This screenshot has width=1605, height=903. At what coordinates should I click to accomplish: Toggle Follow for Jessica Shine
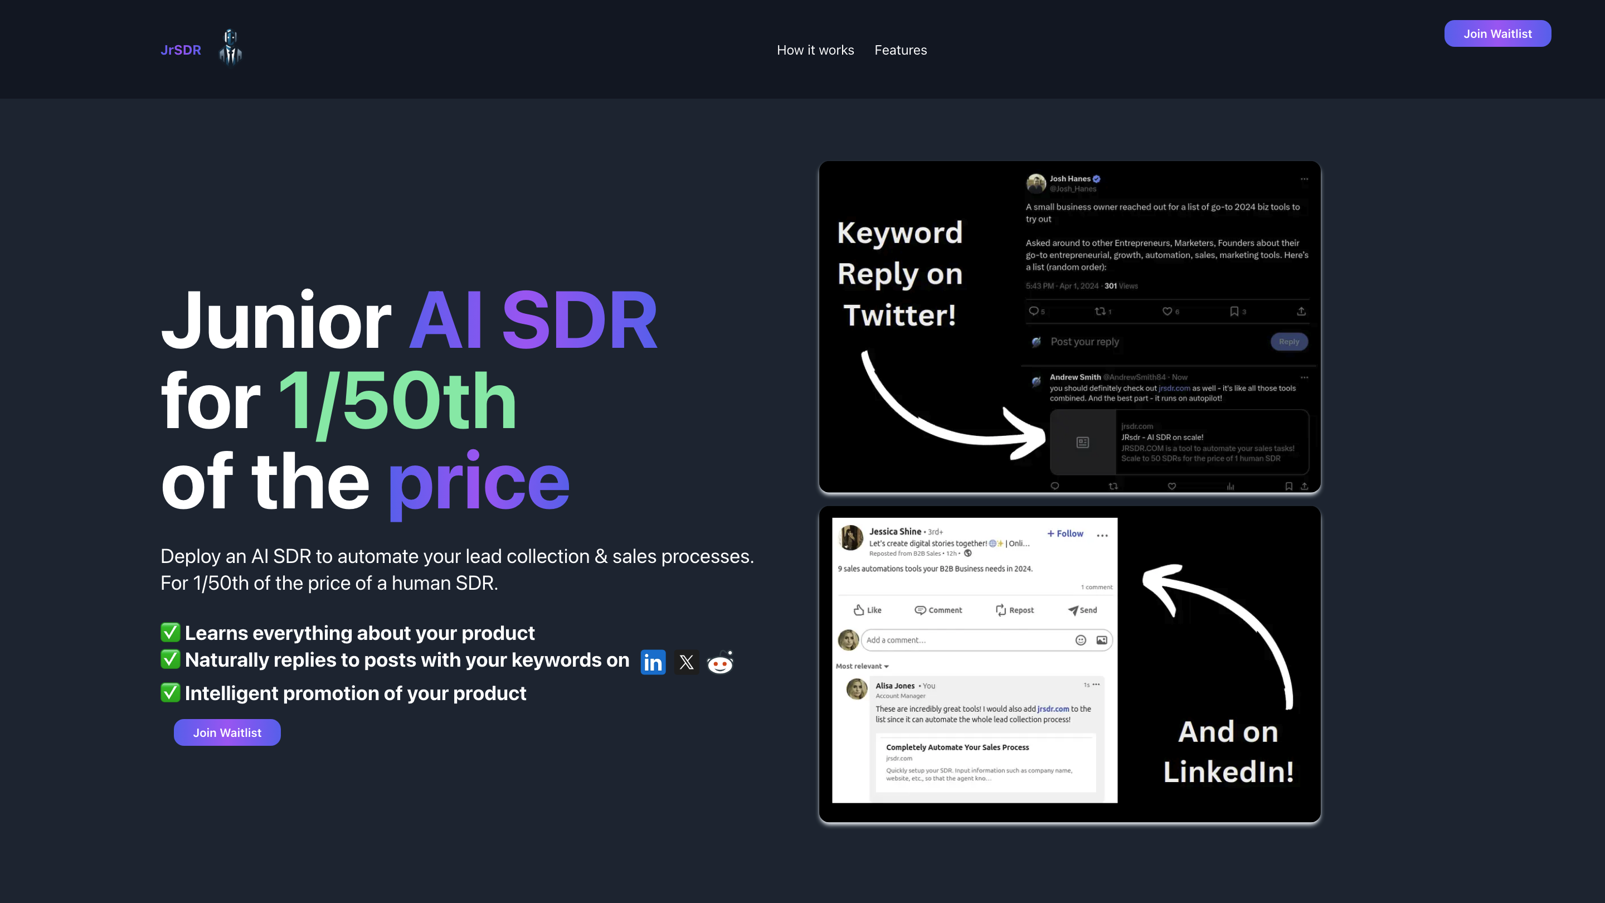pos(1065,533)
